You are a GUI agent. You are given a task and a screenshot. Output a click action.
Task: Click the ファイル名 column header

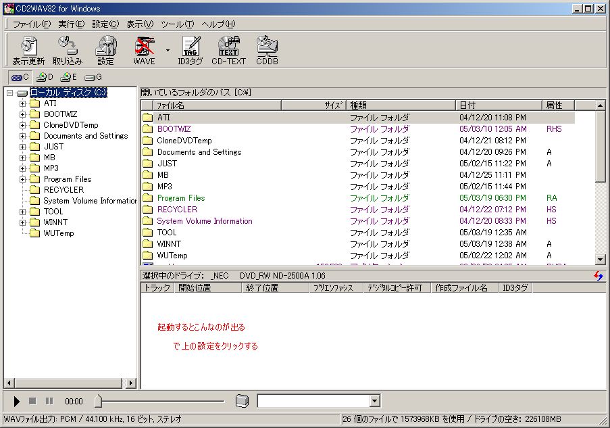[x=216, y=105]
